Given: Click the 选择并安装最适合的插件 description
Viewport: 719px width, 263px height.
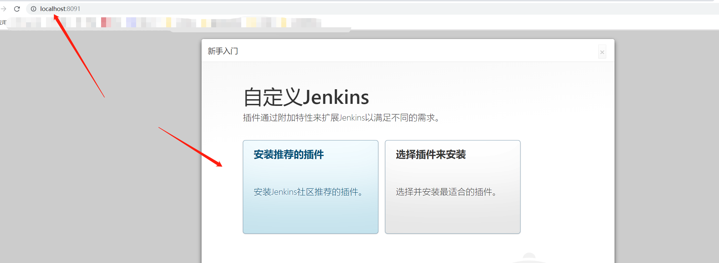Looking at the screenshot, I should pos(446,192).
